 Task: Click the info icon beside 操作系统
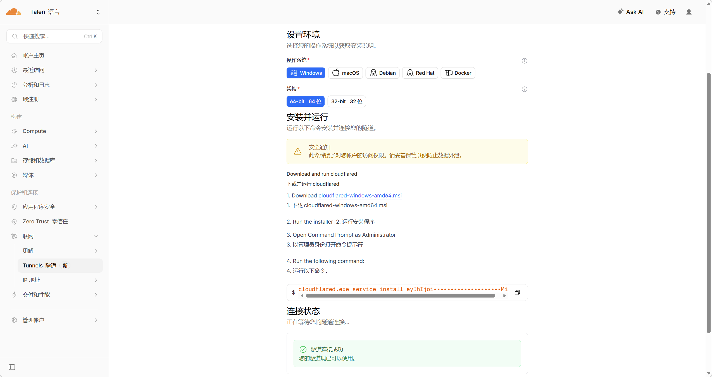click(x=524, y=61)
